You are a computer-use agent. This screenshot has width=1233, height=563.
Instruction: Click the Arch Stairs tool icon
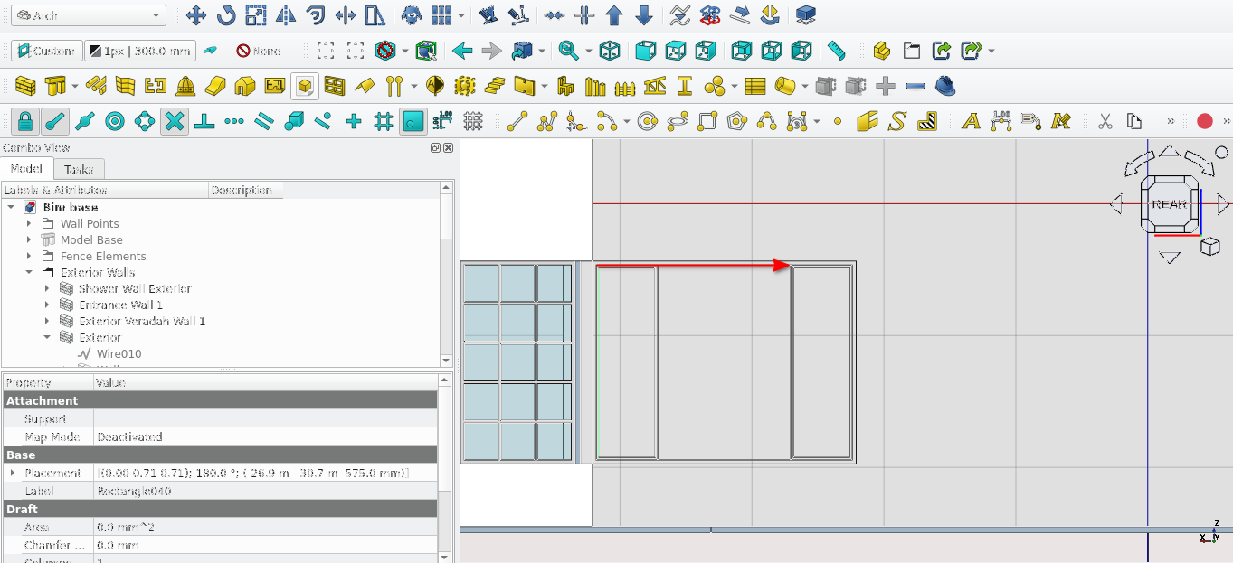point(494,86)
